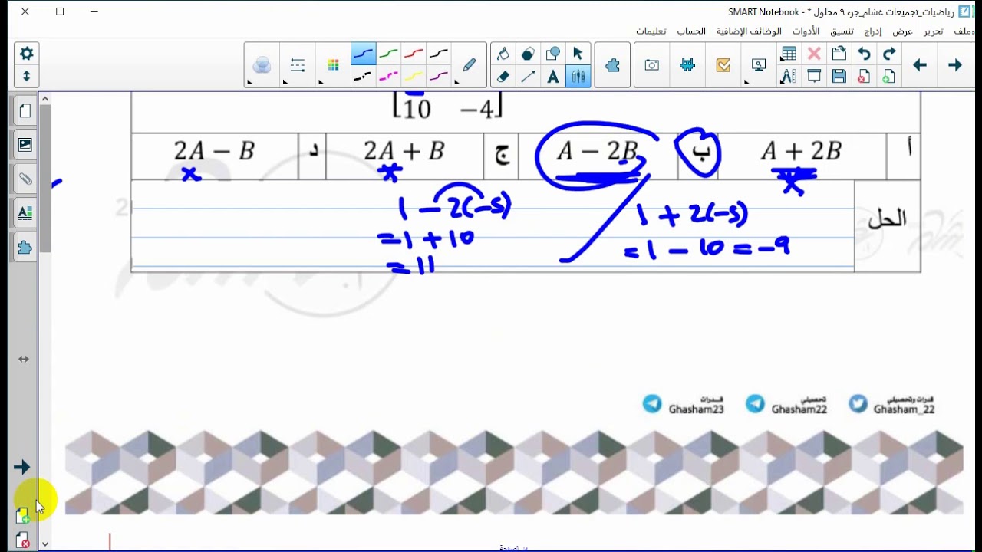This screenshot has height=552, width=982.
Task: Open the screen capture camera tool
Action: pyautogui.click(x=651, y=65)
